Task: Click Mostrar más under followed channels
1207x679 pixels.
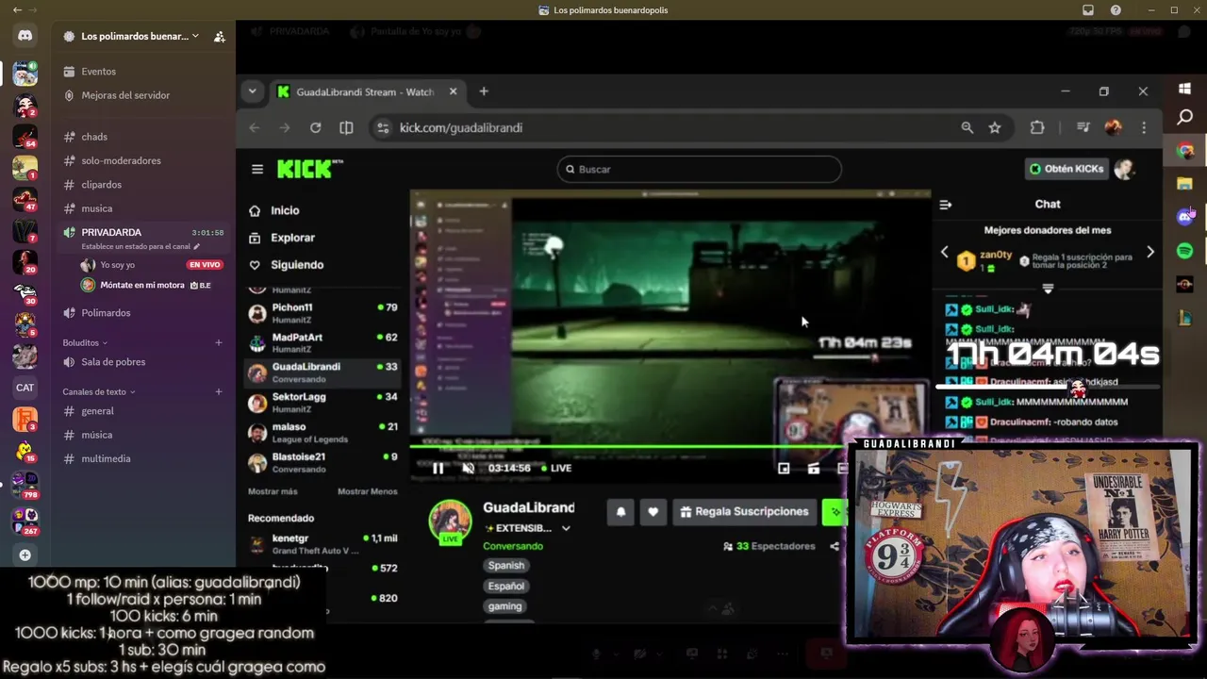Action: click(273, 491)
